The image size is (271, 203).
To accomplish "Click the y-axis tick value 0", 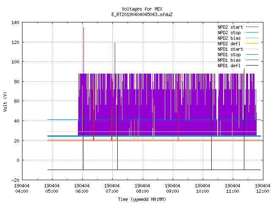I will pyautogui.click(x=18, y=160).
